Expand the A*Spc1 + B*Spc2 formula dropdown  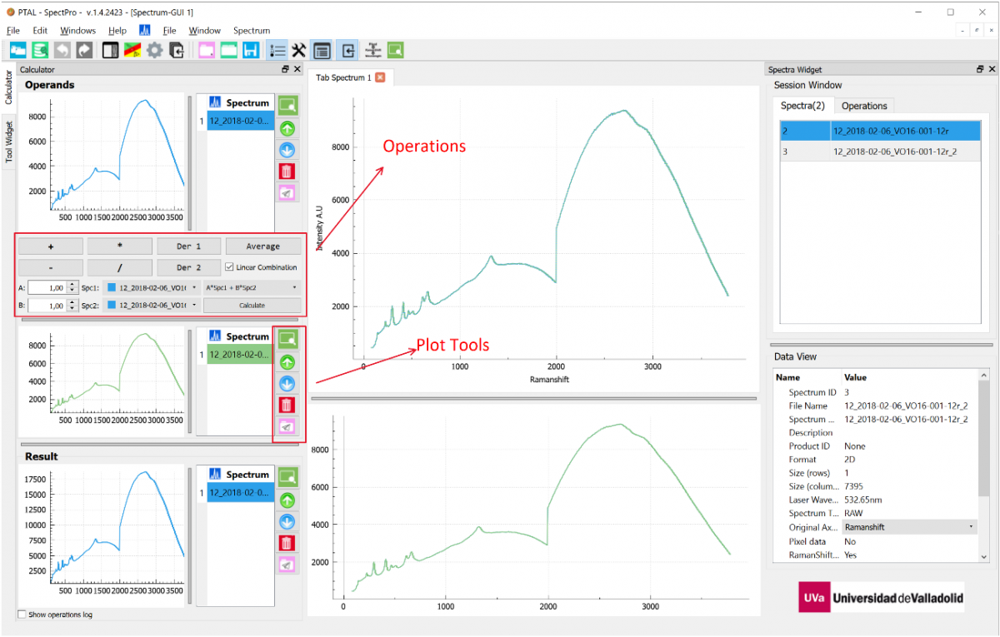pos(252,287)
